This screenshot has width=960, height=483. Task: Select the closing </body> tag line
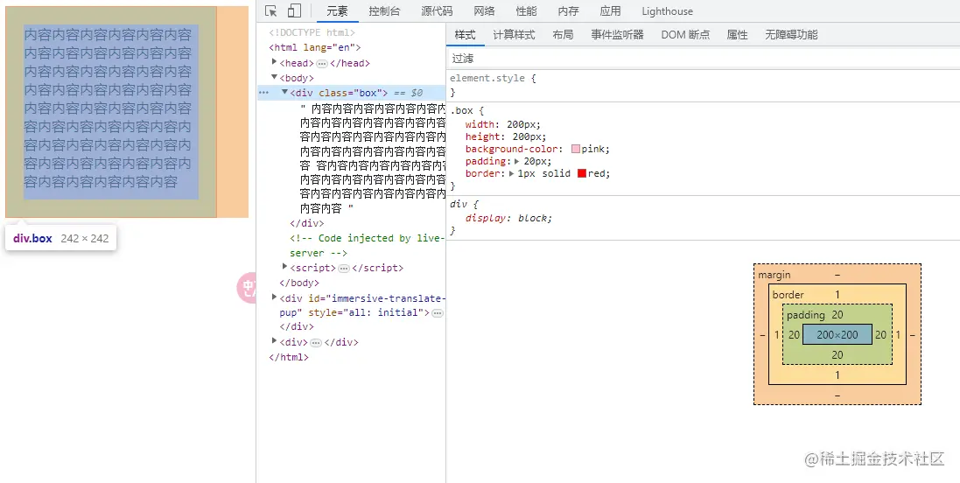pyautogui.click(x=299, y=283)
